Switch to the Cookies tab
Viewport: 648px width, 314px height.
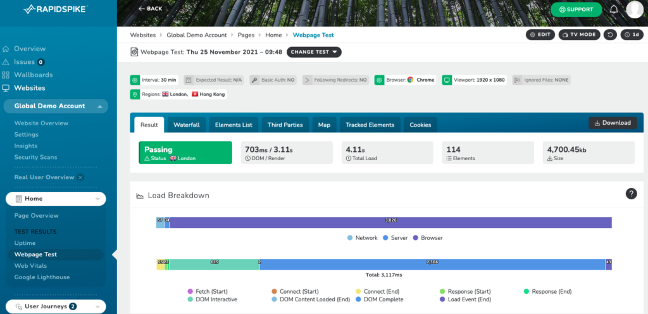pyautogui.click(x=420, y=125)
